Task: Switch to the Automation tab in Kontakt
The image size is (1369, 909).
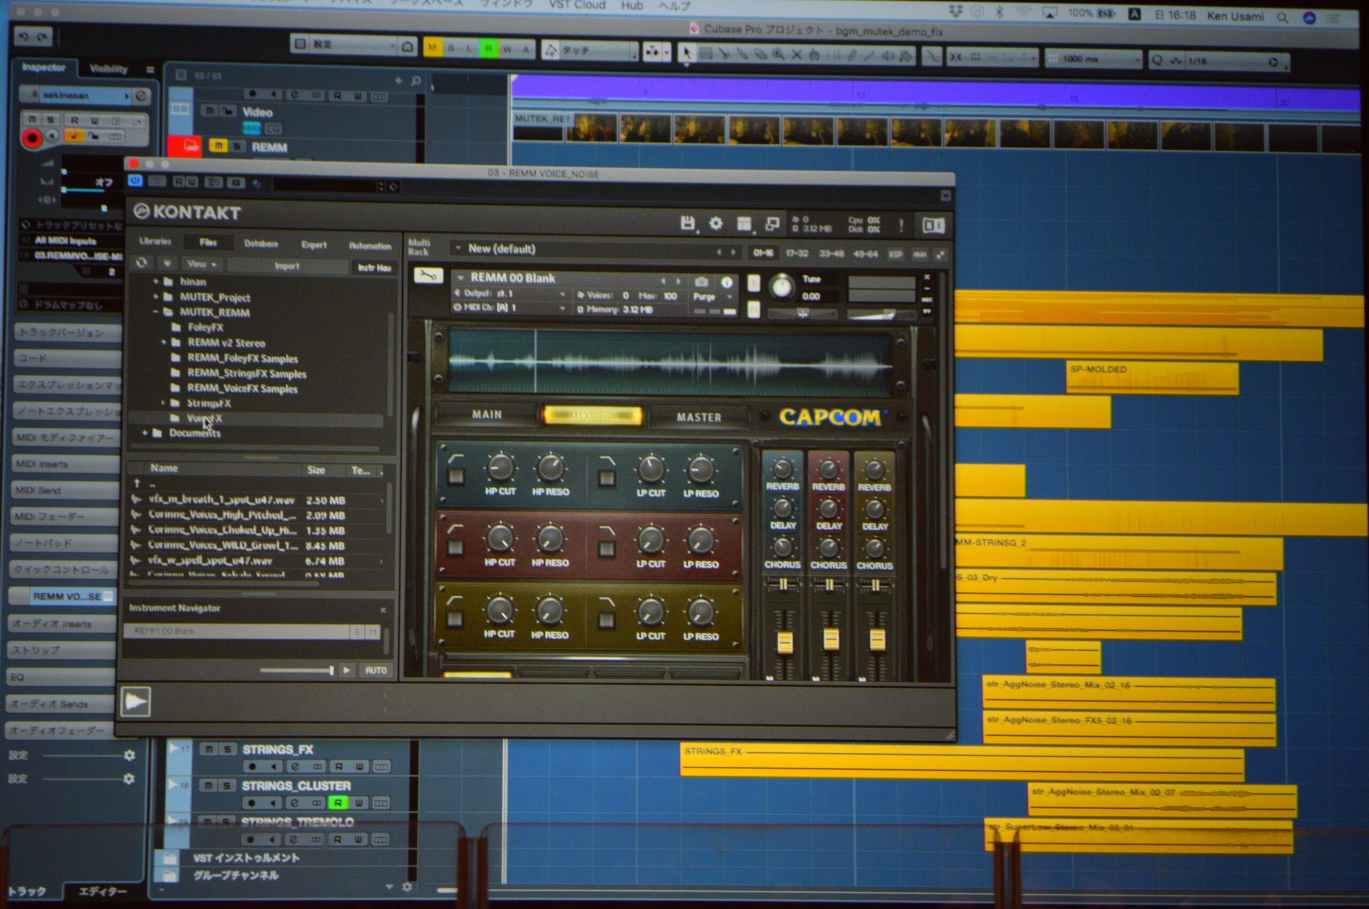Action: point(370,246)
